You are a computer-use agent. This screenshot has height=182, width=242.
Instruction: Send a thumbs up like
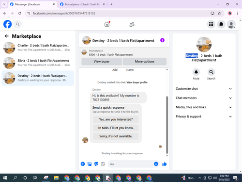point(165,164)
